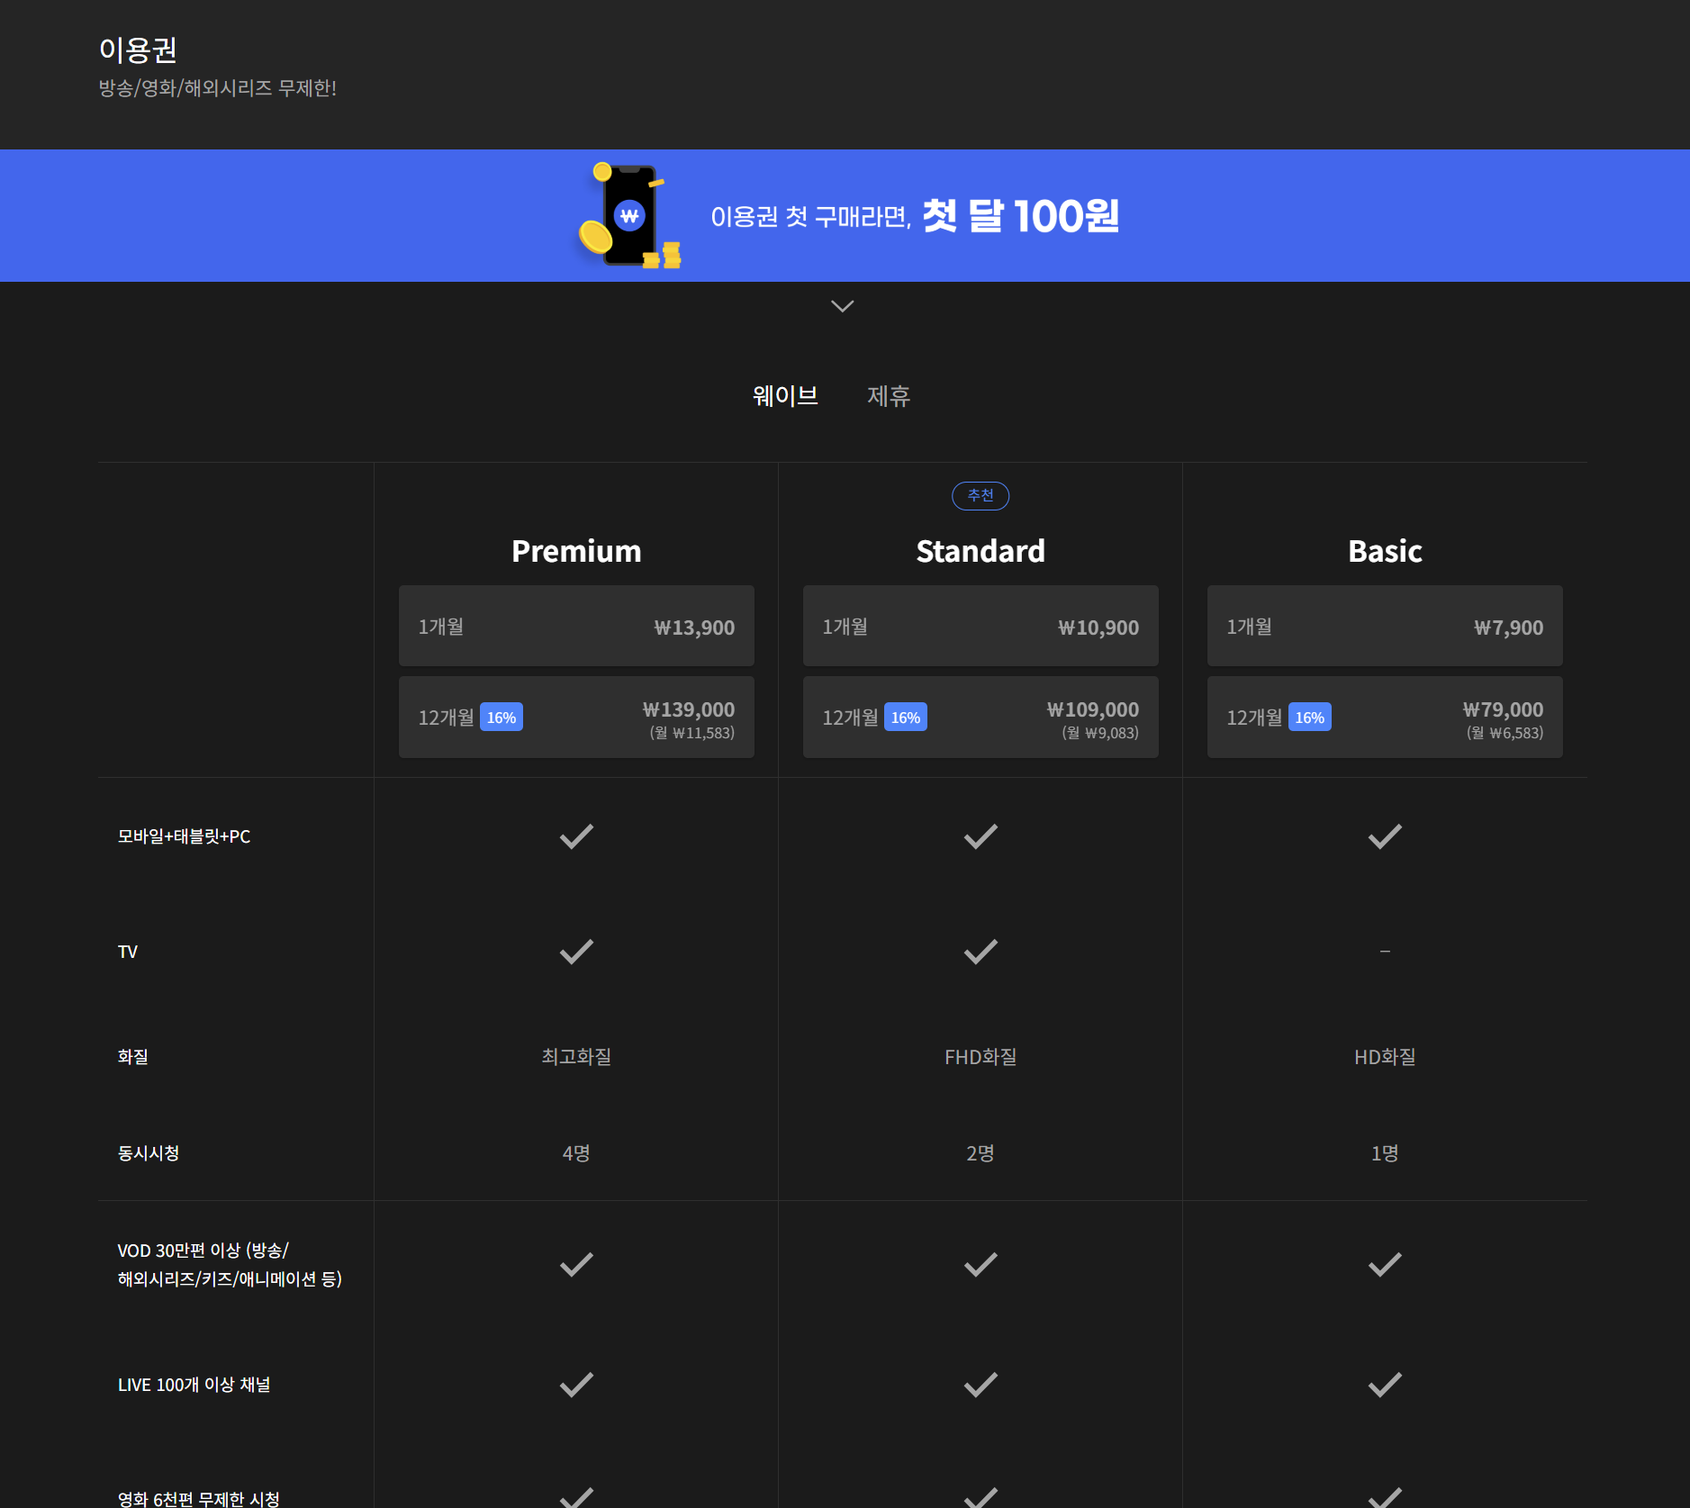Click the FHD화질 quality value

(x=981, y=1057)
